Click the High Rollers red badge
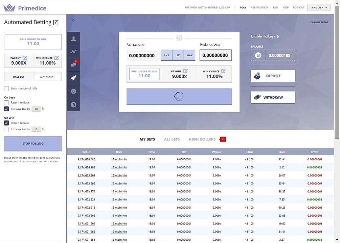The width and height of the screenshot is (340, 243). tap(223, 139)
